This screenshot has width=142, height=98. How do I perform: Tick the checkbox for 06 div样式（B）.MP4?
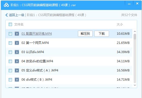[x=10, y=80]
